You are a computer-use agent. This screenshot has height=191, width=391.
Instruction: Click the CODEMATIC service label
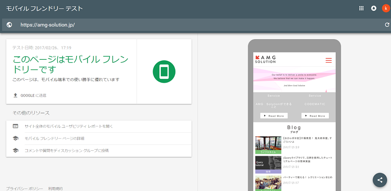point(315,104)
